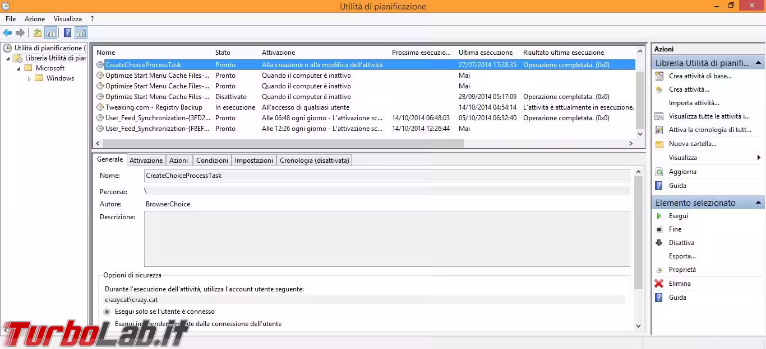766x349 pixels.
Task: Collapse the Microsoft folder tree node
Action: 19,68
